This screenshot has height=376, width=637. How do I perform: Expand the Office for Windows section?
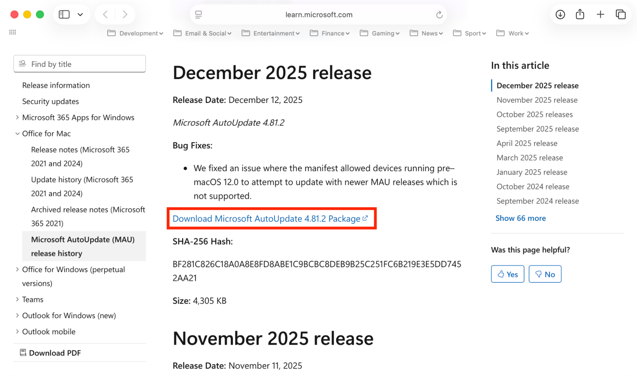(17, 269)
